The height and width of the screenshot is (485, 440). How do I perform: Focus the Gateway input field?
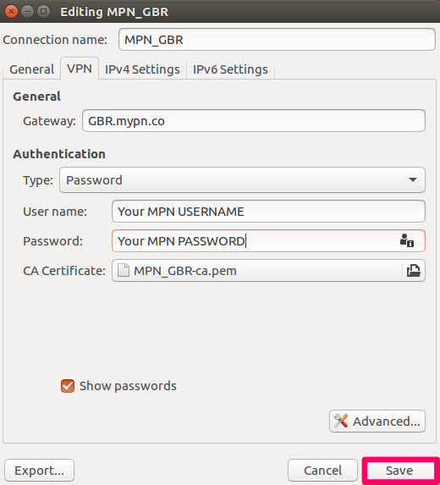point(254,121)
